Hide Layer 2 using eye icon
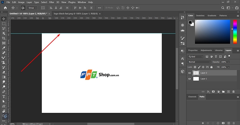 click(190, 73)
